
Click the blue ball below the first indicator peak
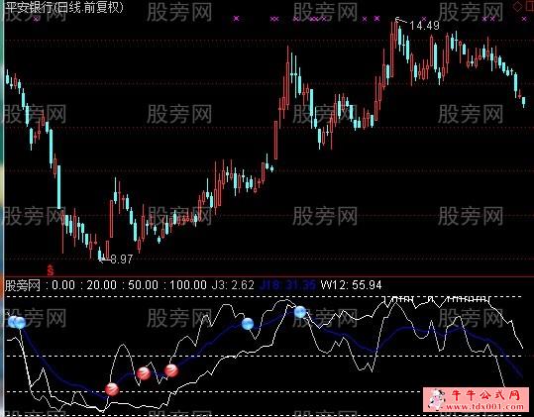248,324
